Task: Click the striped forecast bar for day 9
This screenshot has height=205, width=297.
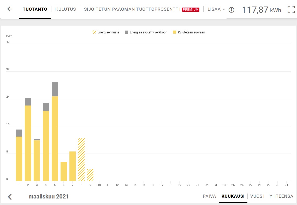Action: click(90, 175)
